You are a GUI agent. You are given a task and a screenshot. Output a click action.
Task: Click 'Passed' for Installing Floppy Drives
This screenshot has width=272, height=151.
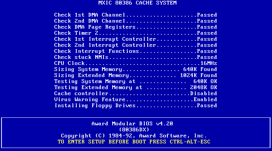pyautogui.click(x=207, y=106)
